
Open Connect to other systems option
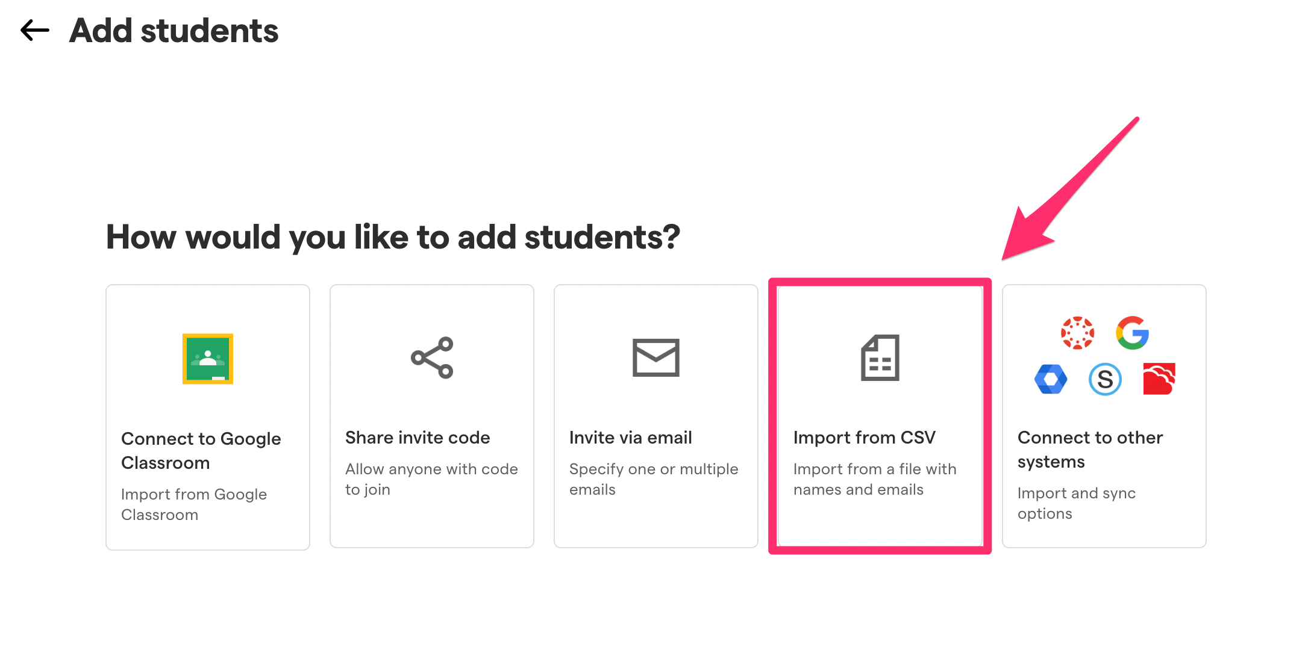click(1104, 416)
